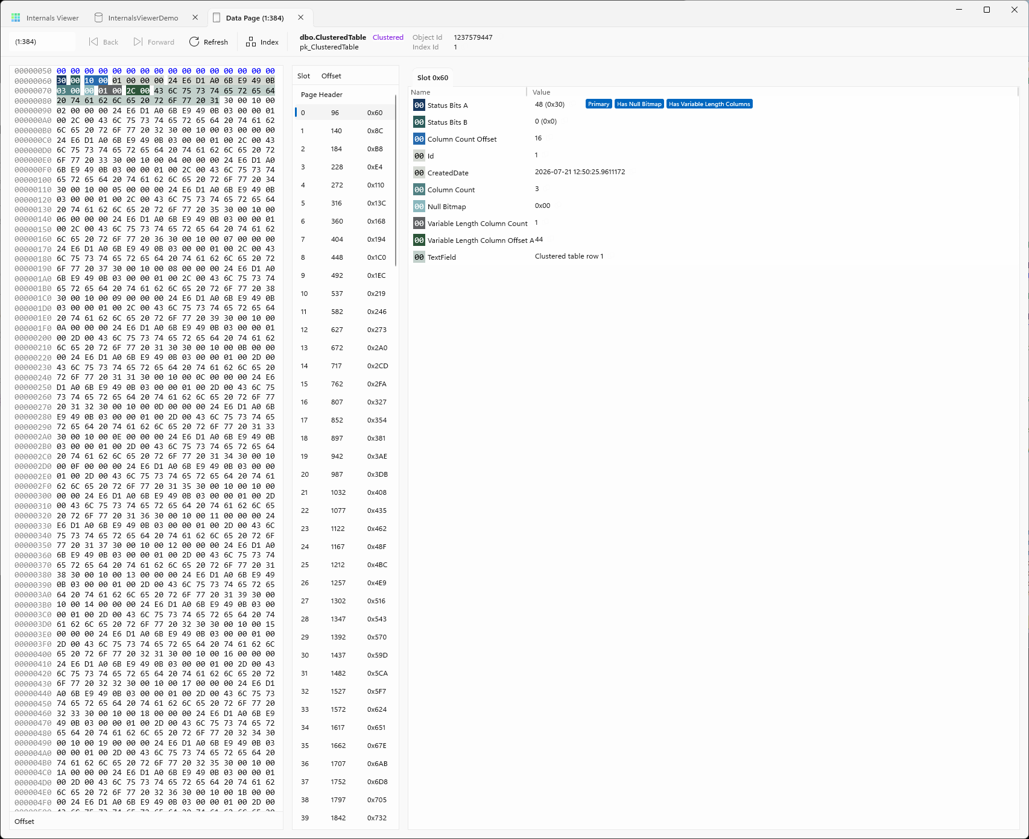Click the pk_ClusteredTable index name
The width and height of the screenshot is (1029, 839).
[329, 47]
